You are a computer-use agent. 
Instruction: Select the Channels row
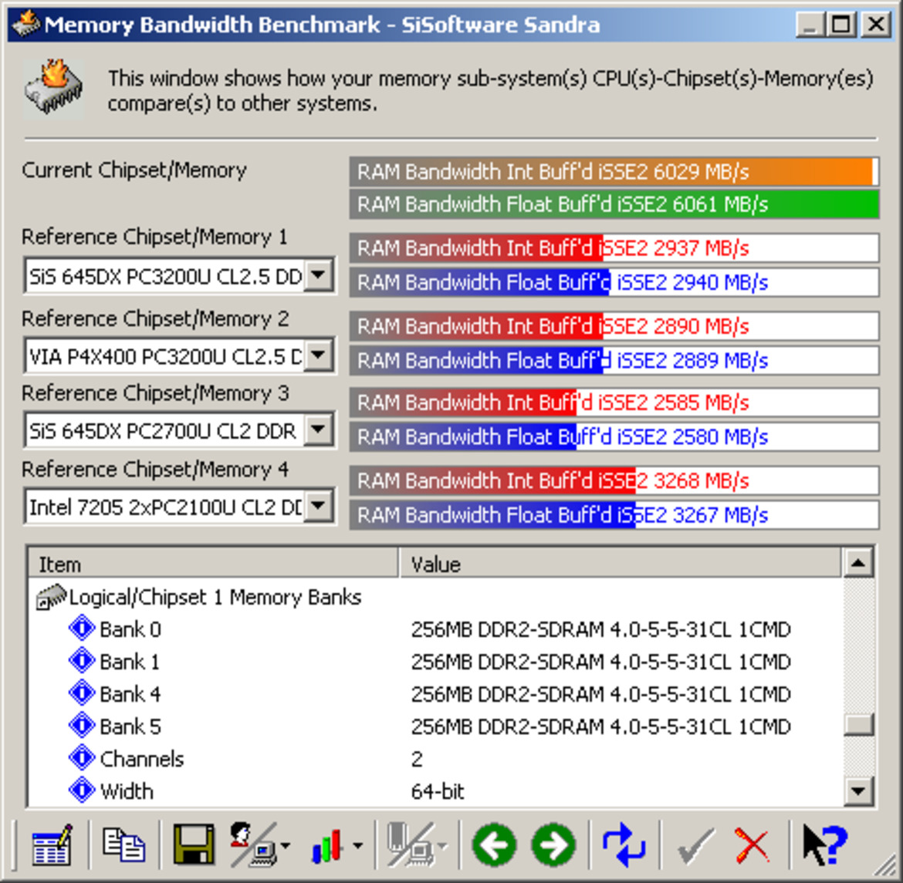[435, 759]
